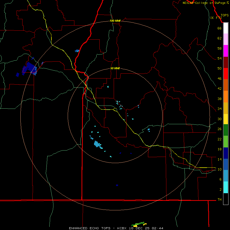The image size is (230, 230).
Task: Click the black TH threshold swatch
Action: 226,199
